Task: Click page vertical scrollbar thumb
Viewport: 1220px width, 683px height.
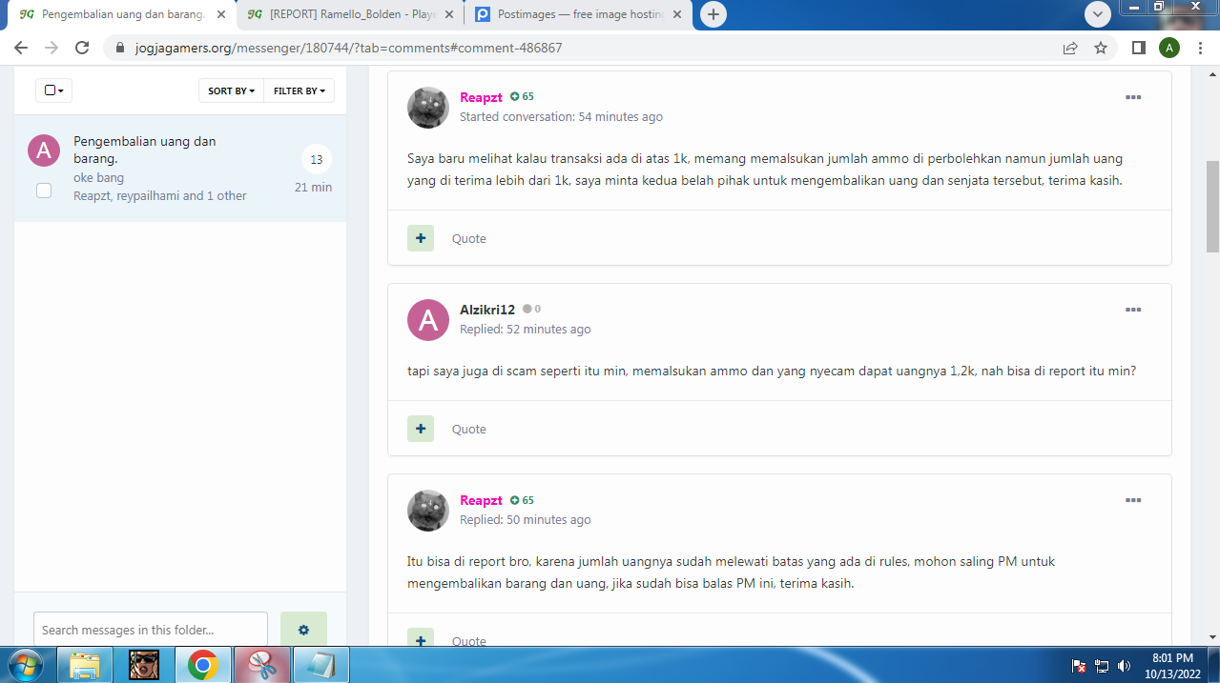Action: pos(1212,207)
